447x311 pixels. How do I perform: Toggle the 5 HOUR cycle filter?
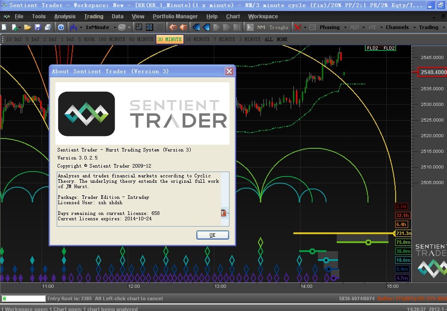pos(86,39)
